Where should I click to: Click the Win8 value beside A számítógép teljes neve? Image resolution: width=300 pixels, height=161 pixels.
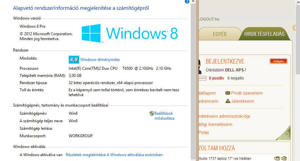[x=73, y=121]
